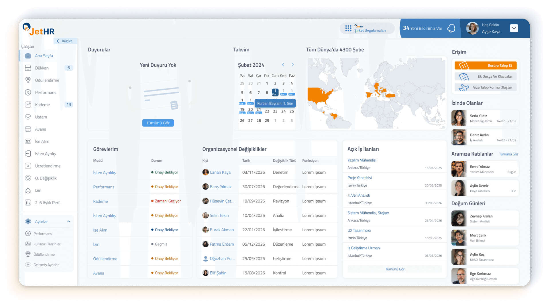550x306 pixels.
Task: Collapse the Ayarlar settings section
Action: [69, 221]
